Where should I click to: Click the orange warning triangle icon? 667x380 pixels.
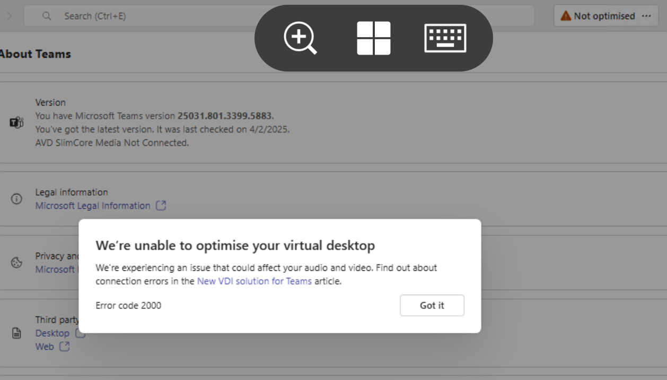pyautogui.click(x=566, y=16)
